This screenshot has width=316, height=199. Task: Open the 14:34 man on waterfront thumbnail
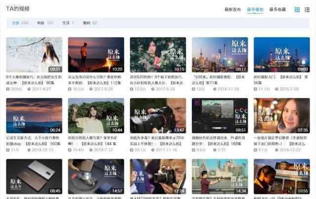[220, 177]
